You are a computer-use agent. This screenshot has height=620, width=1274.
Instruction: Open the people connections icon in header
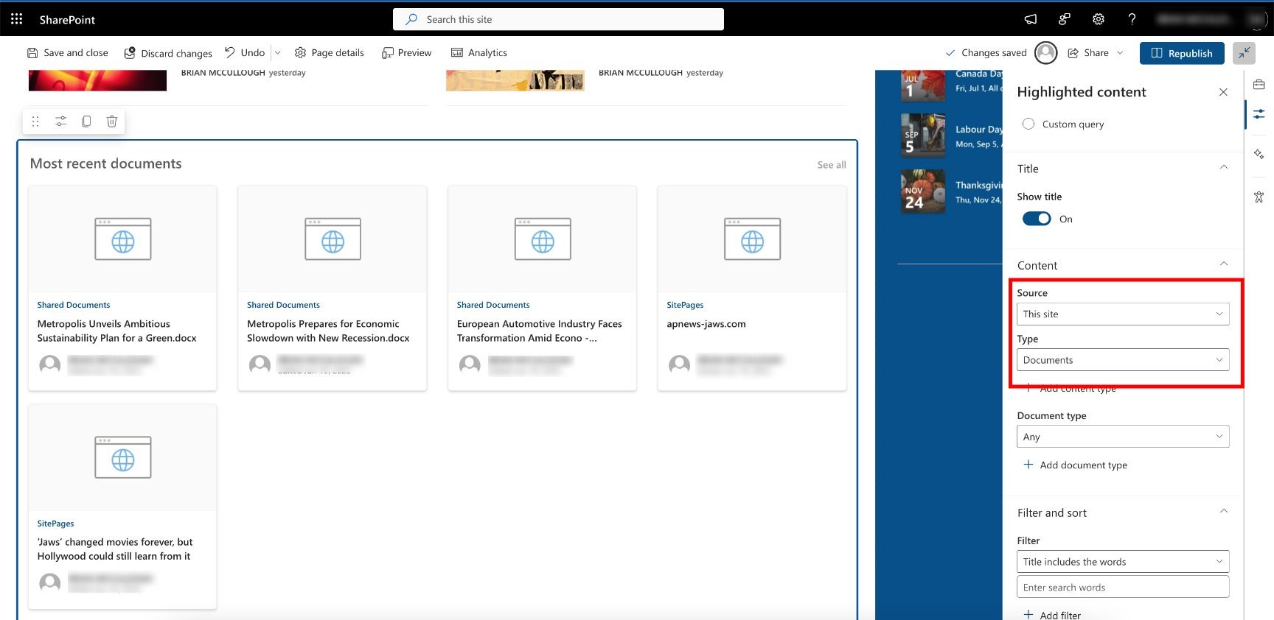(1065, 19)
